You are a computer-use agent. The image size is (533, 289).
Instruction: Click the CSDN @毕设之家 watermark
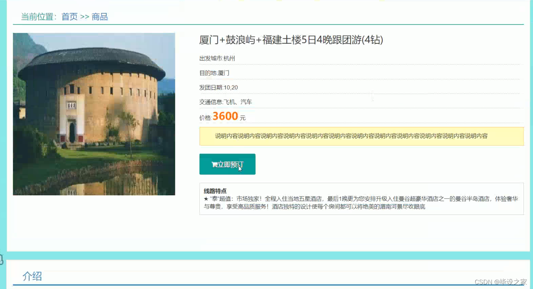pos(501,282)
